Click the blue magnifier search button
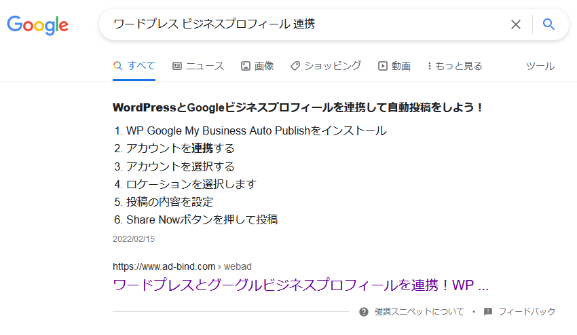Image resolution: width=577 pixels, height=335 pixels. point(548,24)
